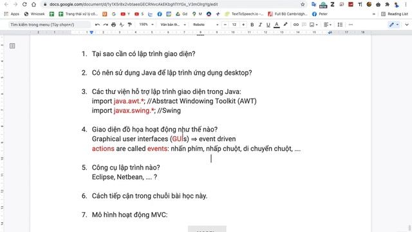The height and width of the screenshot is (232, 412).
Task: Go forward with browser forward arrow
Action: [x=15, y=5]
